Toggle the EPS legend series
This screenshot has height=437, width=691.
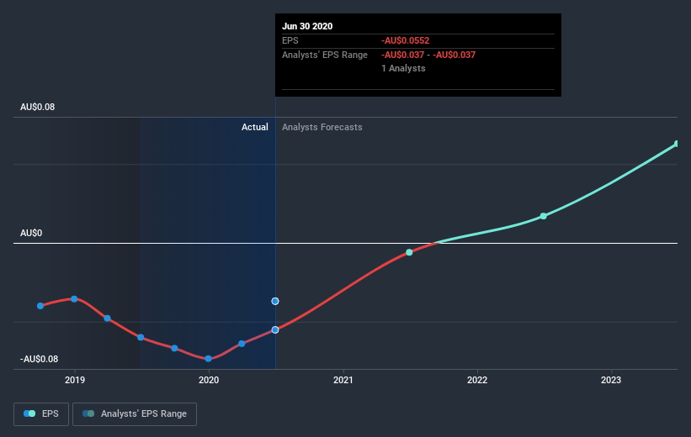tap(41, 414)
